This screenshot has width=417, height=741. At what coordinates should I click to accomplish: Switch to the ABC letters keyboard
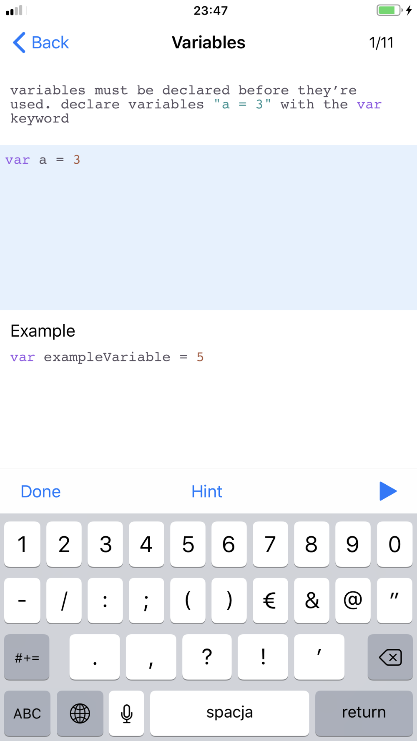coord(27,713)
